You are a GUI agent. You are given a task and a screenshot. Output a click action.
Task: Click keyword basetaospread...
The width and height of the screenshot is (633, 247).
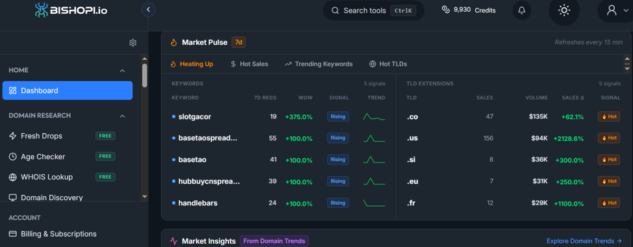208,138
